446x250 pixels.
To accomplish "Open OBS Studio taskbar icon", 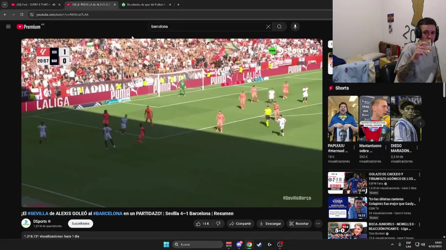I will click(x=280, y=244).
